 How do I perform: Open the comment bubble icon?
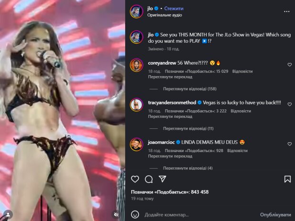(148, 179)
